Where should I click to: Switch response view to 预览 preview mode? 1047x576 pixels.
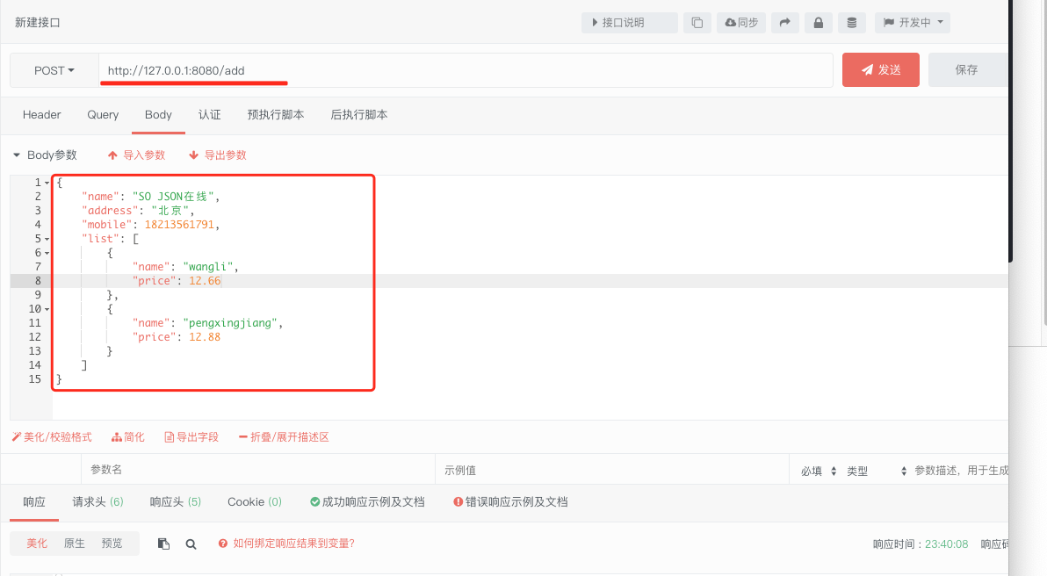point(112,543)
